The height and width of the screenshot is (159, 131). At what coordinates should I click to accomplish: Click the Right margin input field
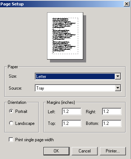click(x=112, y=111)
